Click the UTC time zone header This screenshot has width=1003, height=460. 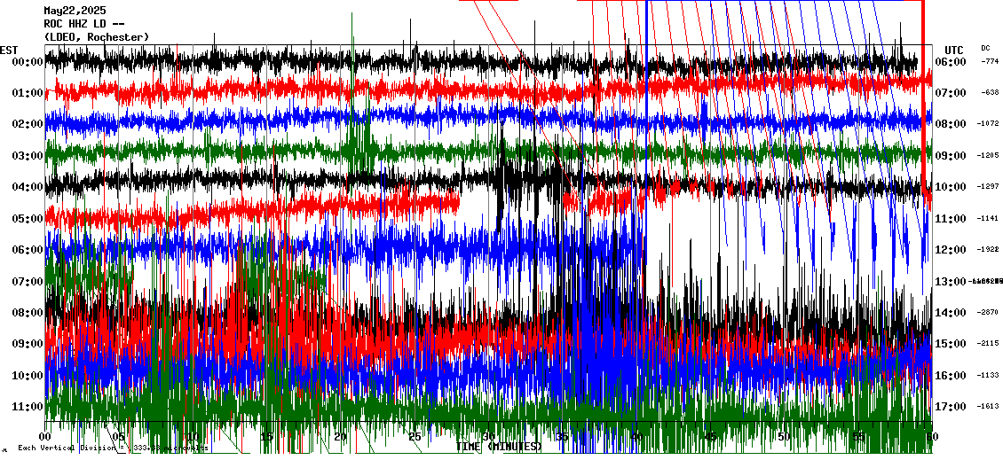[x=953, y=50]
